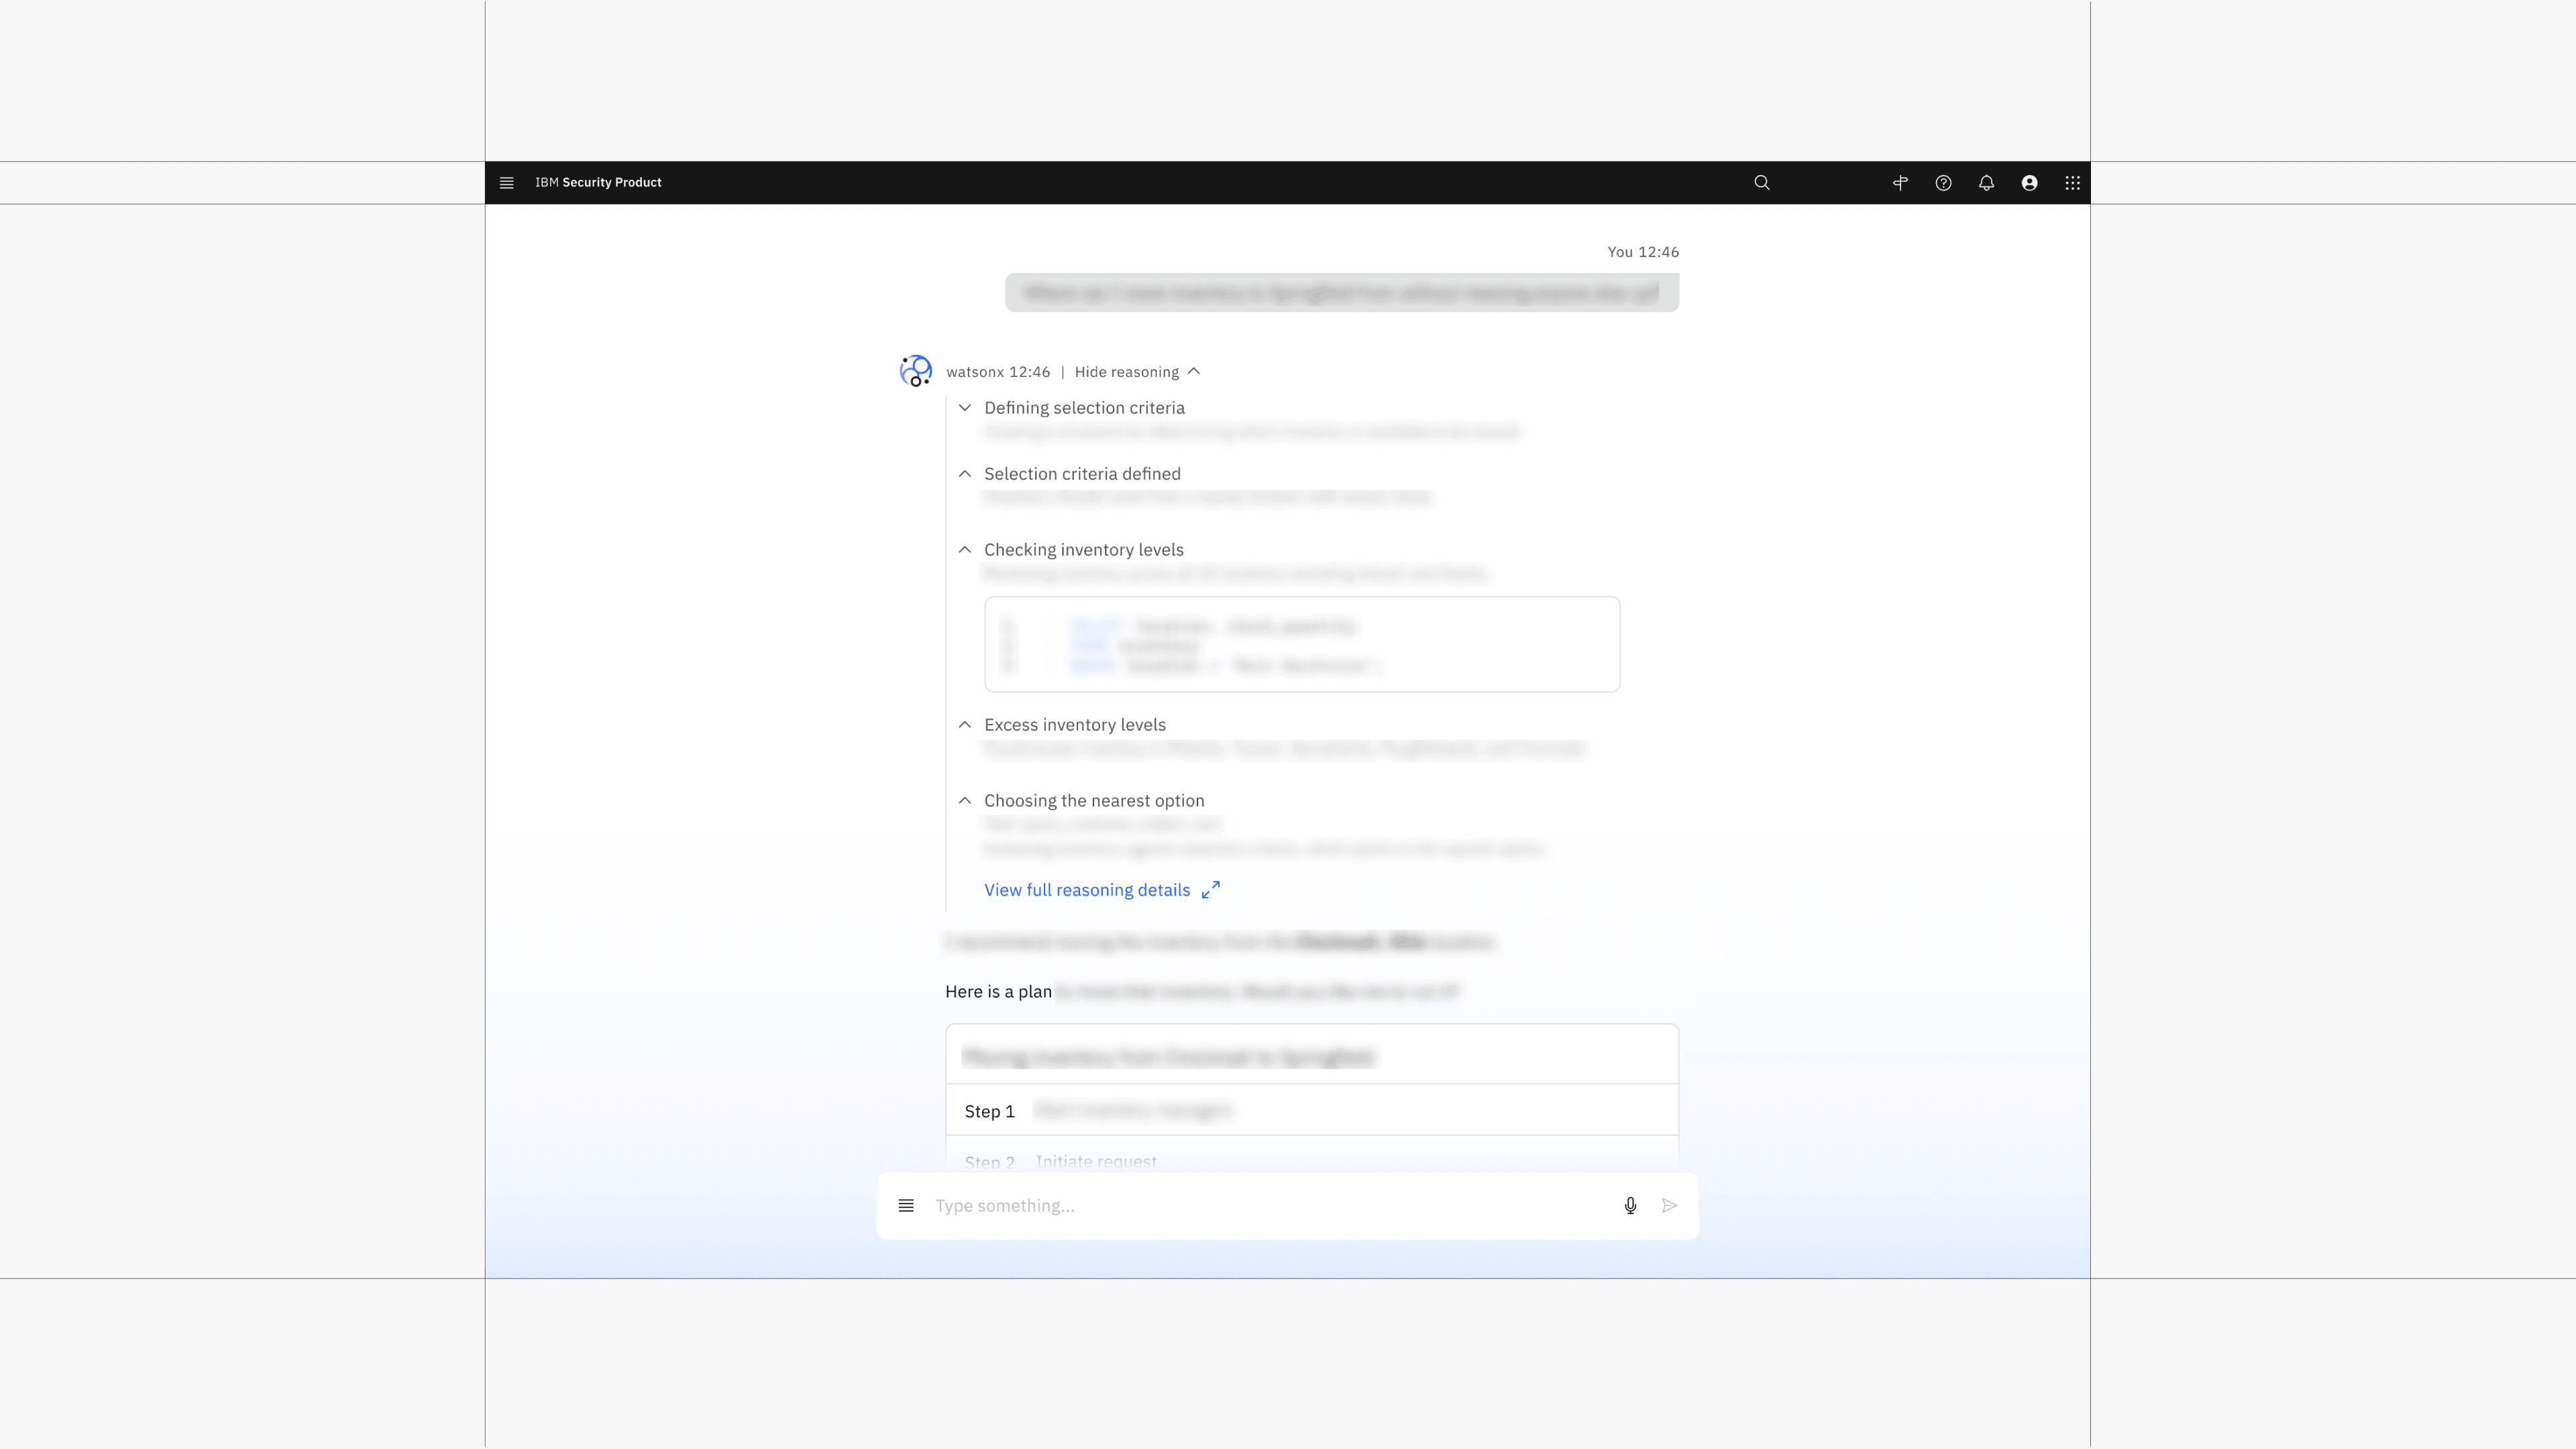Click the Type something chat input field
This screenshot has width=2576, height=1449.
(x=1270, y=1206)
